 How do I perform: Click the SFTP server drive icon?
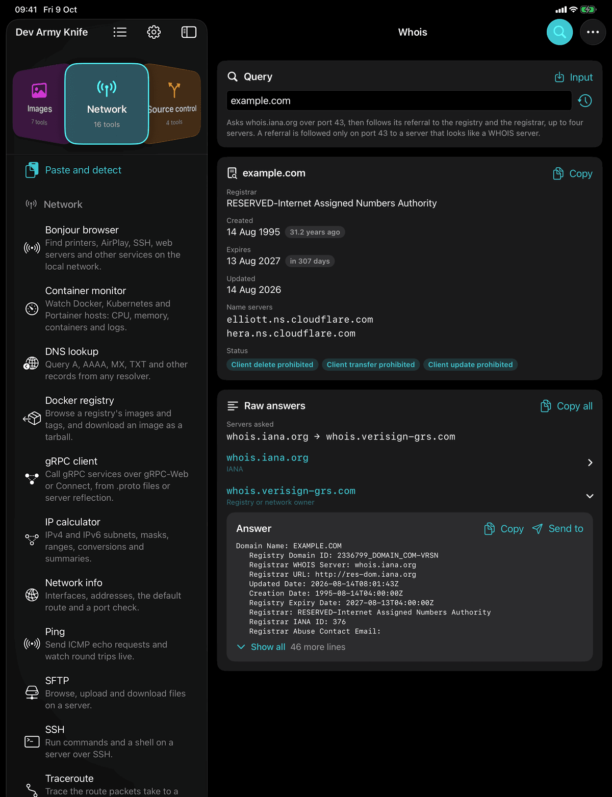32,692
